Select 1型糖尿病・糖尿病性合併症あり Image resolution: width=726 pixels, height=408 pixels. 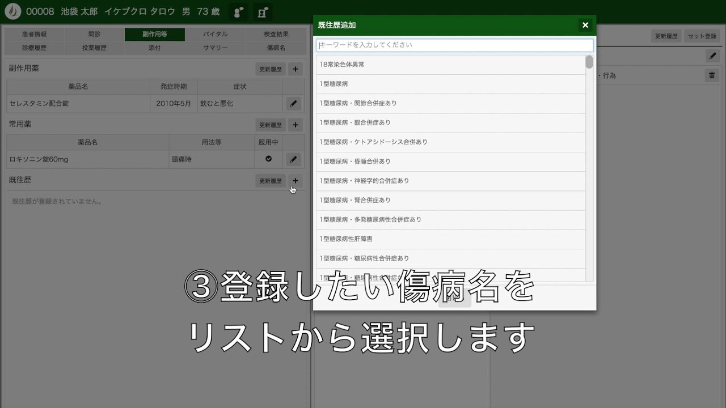click(451, 258)
